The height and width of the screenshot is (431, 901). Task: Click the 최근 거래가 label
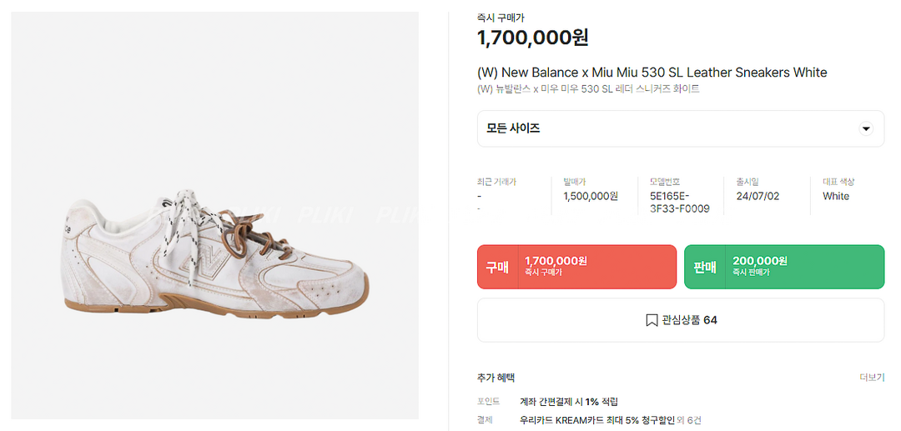(x=496, y=182)
